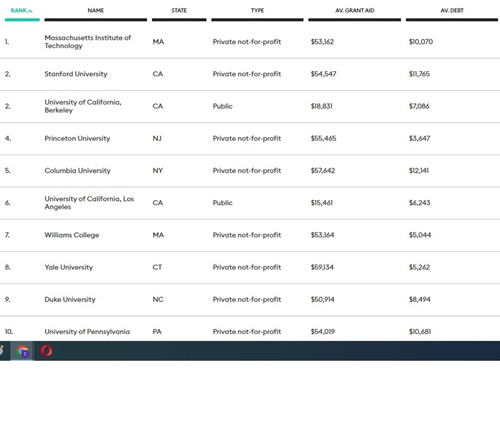500x446 pixels.
Task: Click UCLA debt value $6,243
Action: tap(419, 203)
